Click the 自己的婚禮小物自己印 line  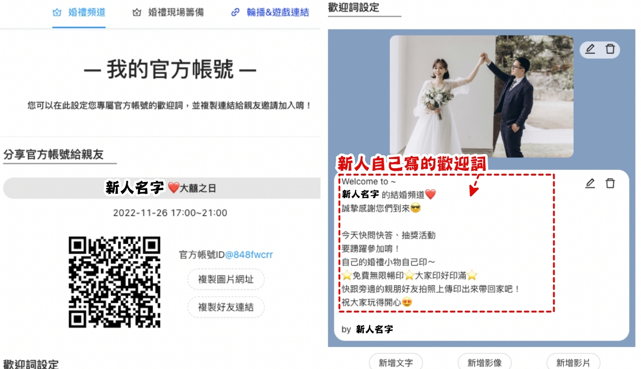coord(389,262)
